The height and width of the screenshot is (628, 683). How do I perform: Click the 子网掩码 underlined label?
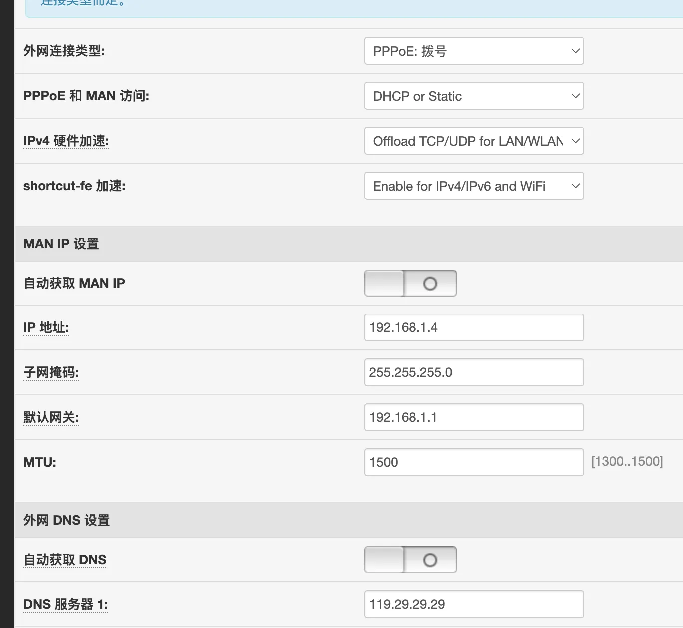point(51,373)
